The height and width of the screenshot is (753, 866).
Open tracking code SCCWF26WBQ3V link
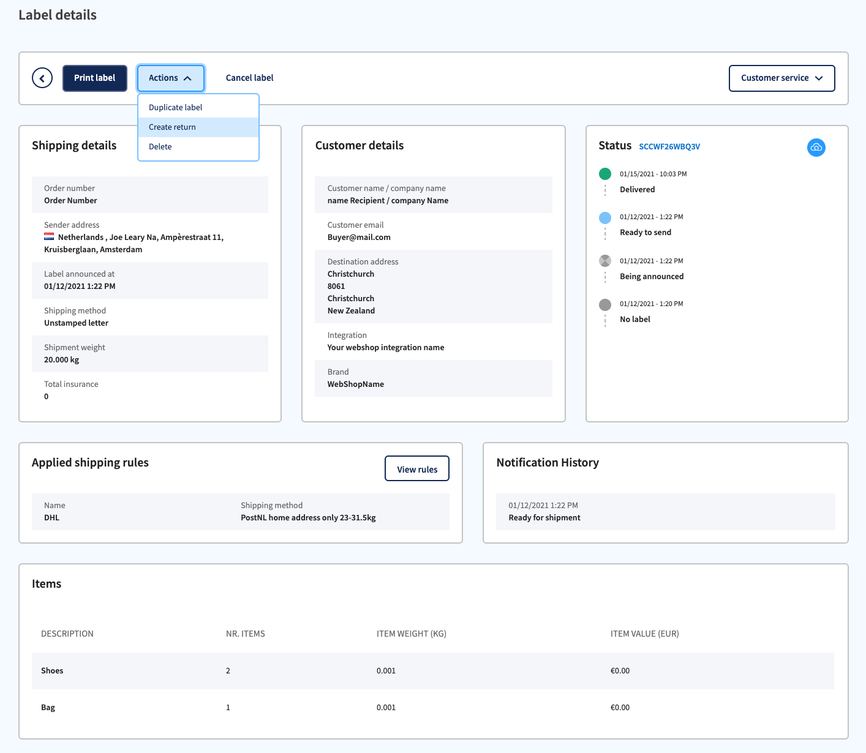[x=669, y=146]
